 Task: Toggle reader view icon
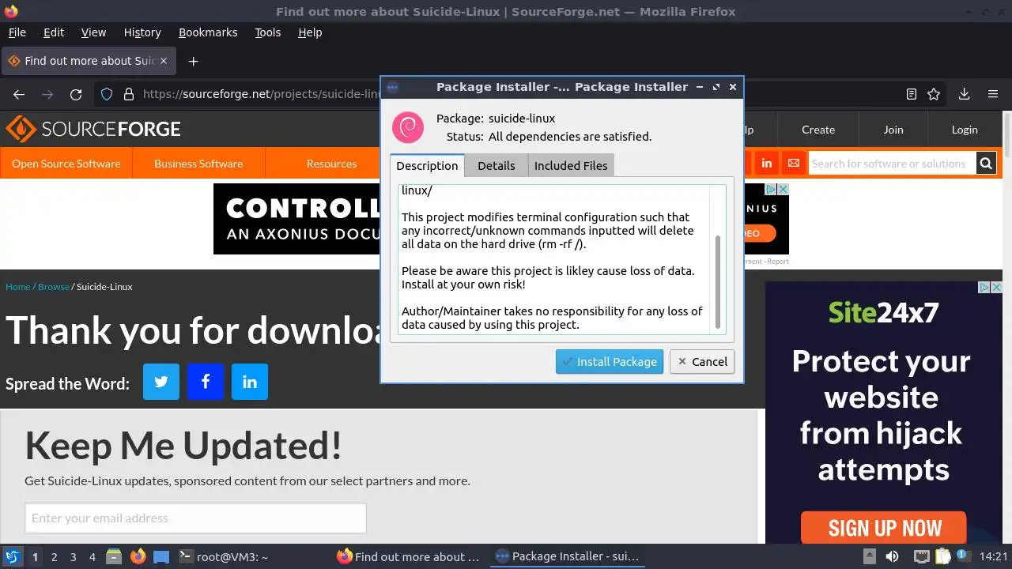click(x=912, y=94)
